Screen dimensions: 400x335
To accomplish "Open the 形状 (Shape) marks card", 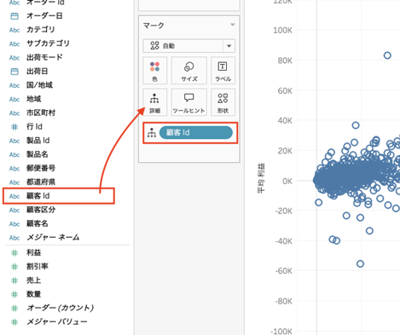I will point(223,102).
